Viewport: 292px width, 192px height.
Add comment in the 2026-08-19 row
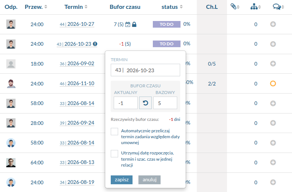point(273,182)
